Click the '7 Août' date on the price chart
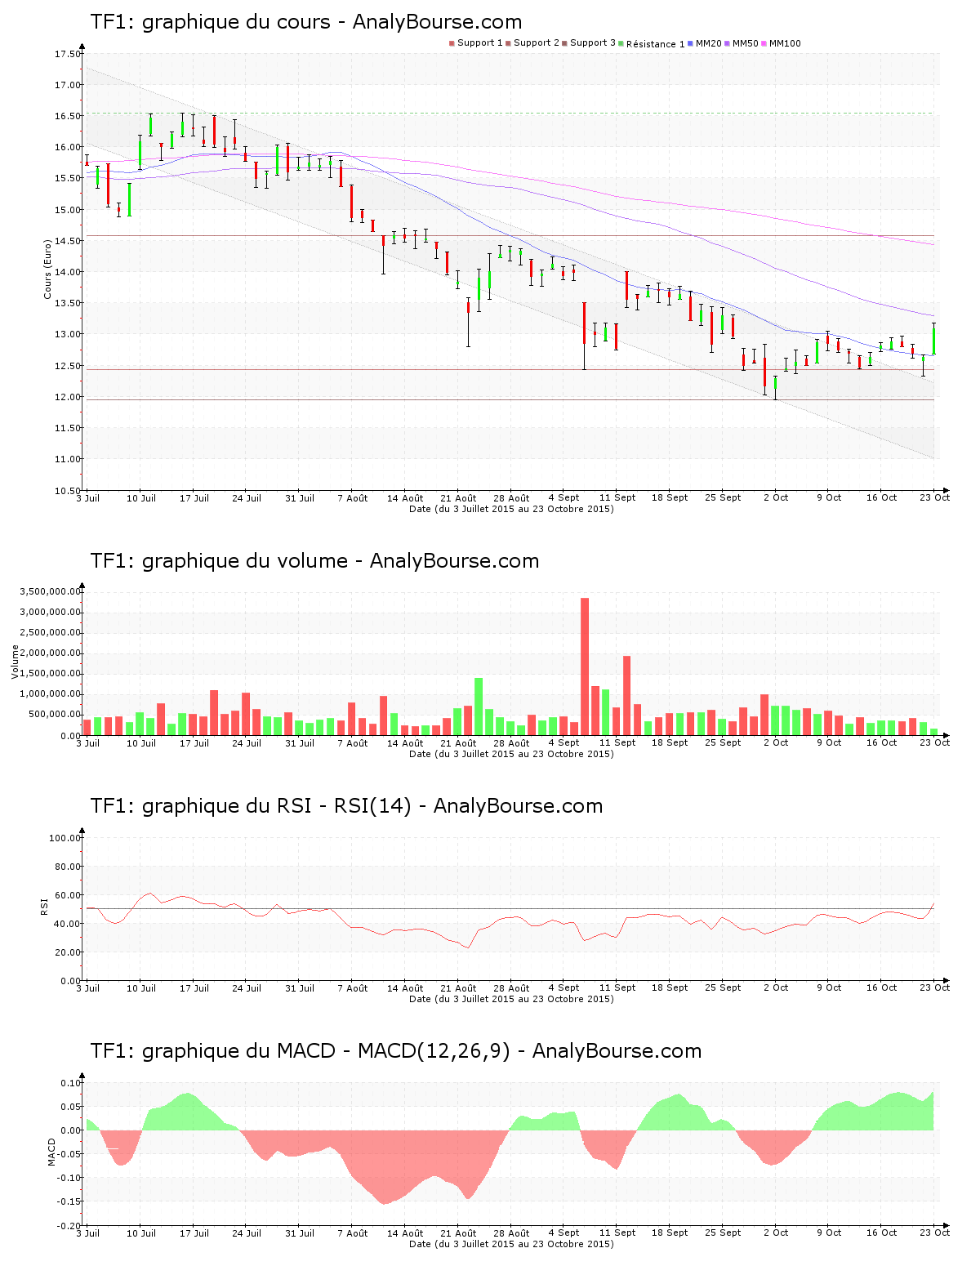This screenshot has height=1266, width=980. coord(353,498)
